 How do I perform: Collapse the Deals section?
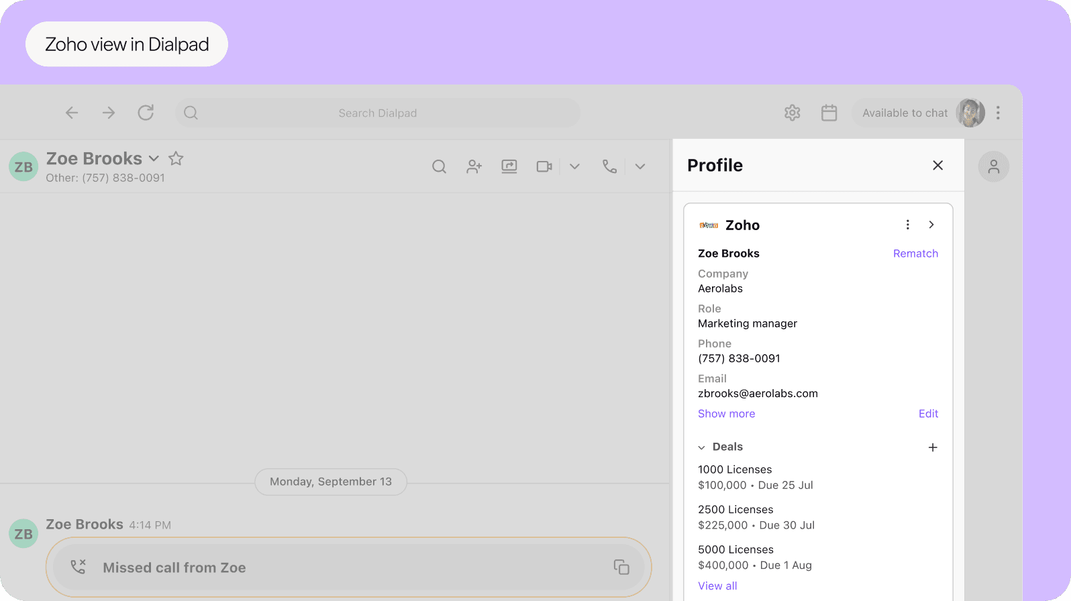click(702, 447)
